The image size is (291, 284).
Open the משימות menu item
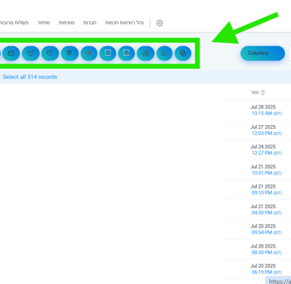[67, 23]
